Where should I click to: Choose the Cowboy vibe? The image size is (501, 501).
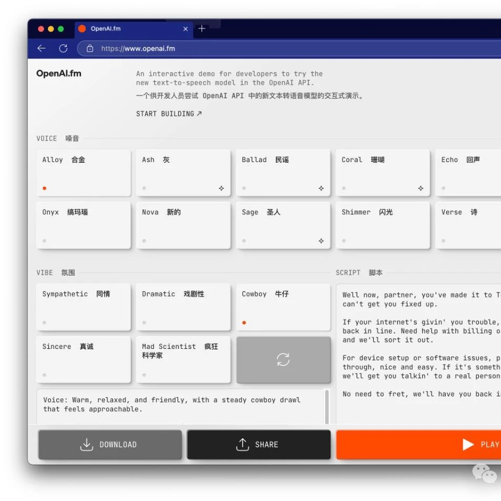284,307
